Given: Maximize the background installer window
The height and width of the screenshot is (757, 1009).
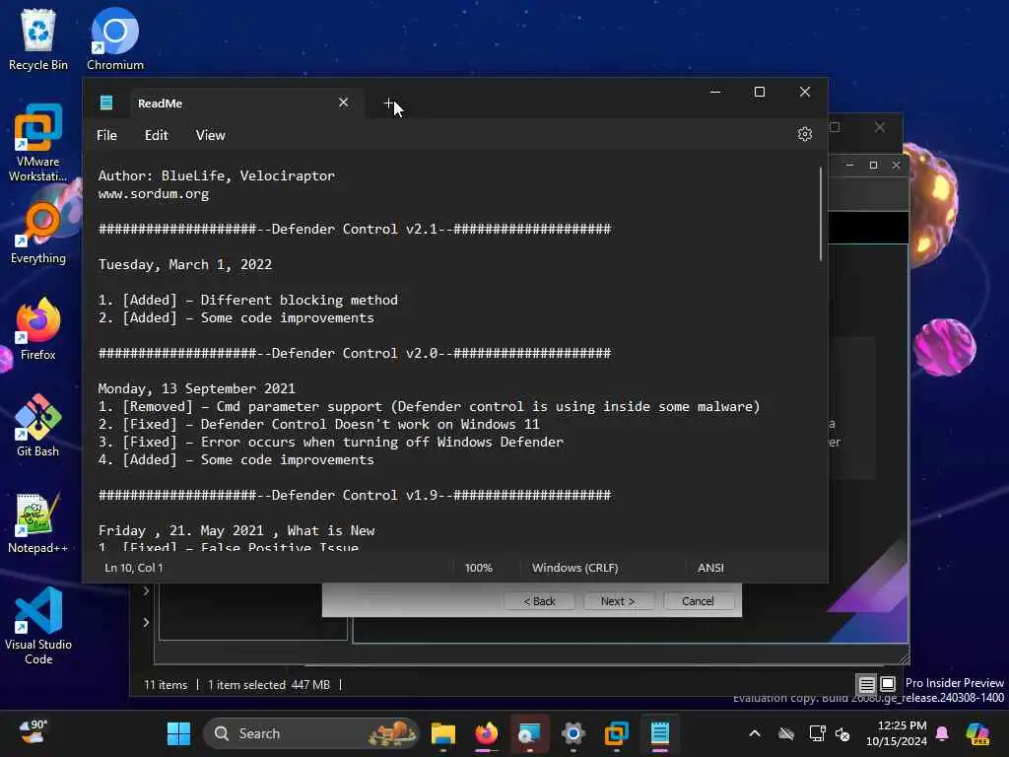Looking at the screenshot, I should click(873, 166).
